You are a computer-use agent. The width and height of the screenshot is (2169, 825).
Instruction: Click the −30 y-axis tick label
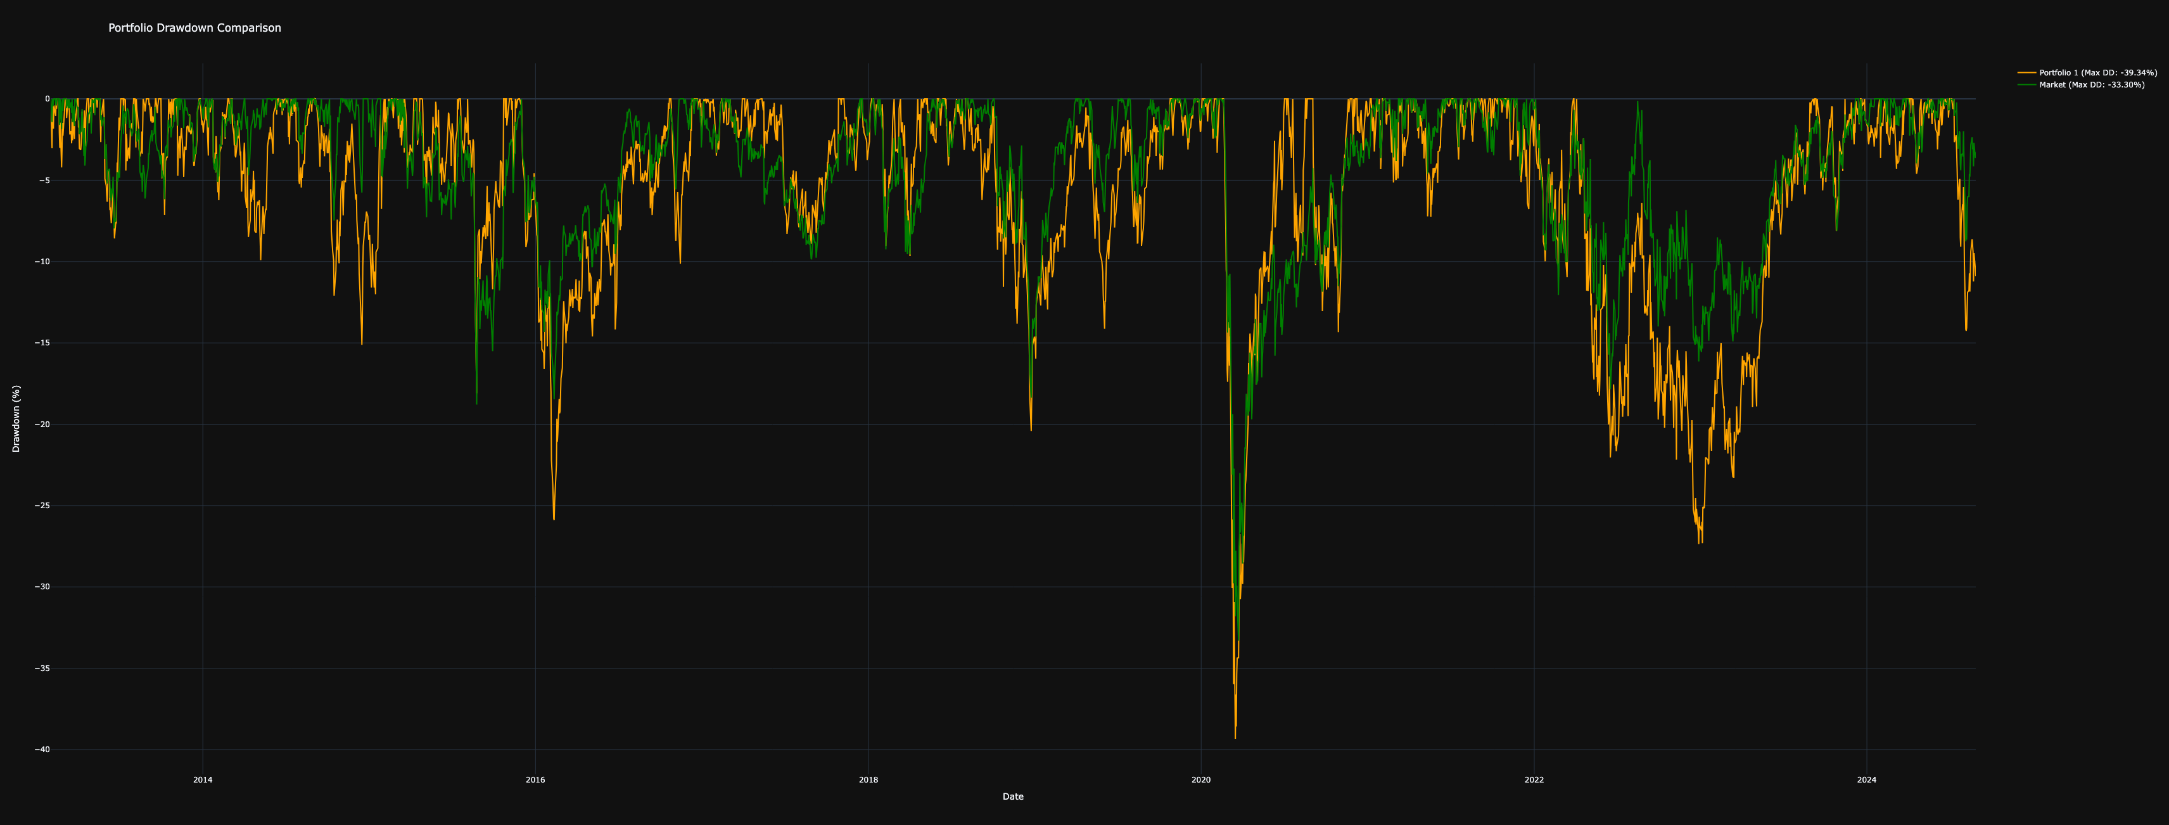[41, 587]
